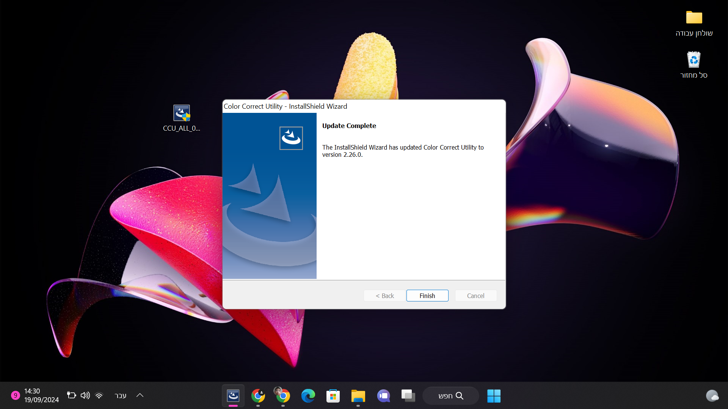Open the yellow desktop folder
The width and height of the screenshot is (728, 409).
coord(694,18)
